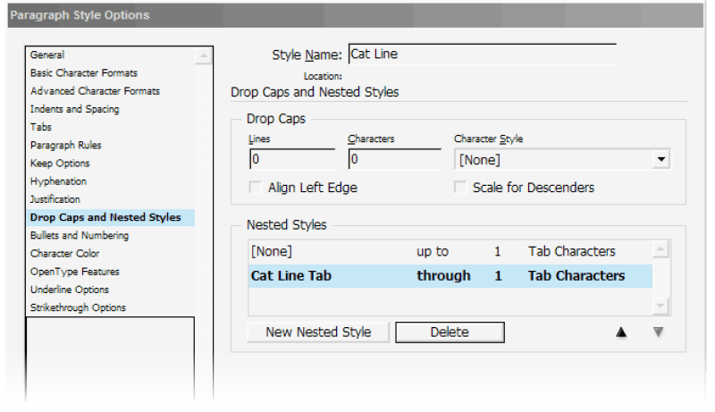This screenshot has width=715, height=412.
Task: Enable Scale for Descenders checkbox
Action: tap(460, 188)
